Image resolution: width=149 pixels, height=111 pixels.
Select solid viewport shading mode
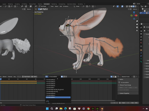132,6
